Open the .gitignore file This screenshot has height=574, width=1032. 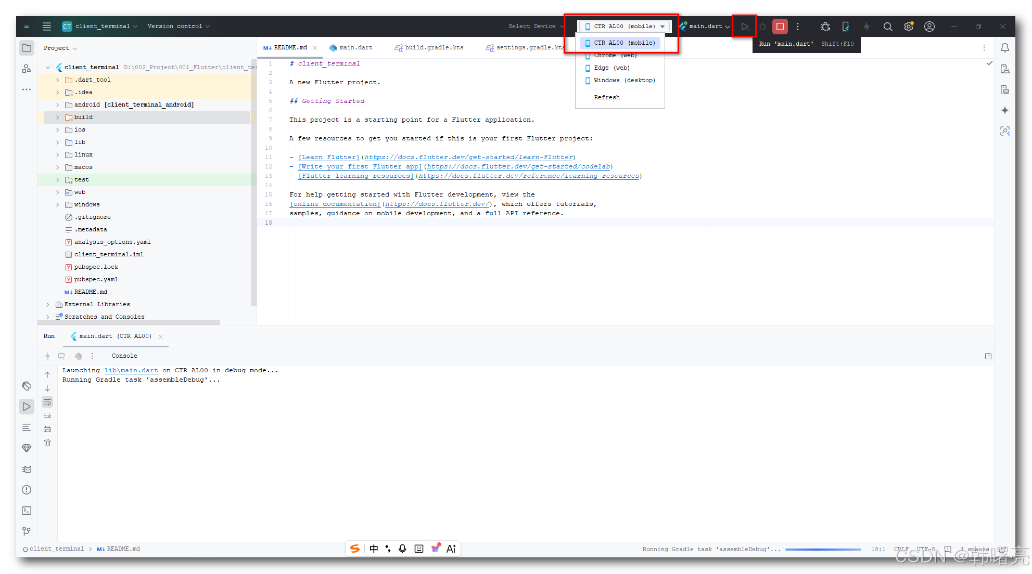pyautogui.click(x=92, y=217)
